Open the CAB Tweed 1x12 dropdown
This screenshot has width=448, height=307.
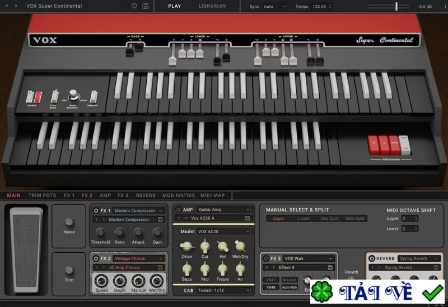point(224,290)
